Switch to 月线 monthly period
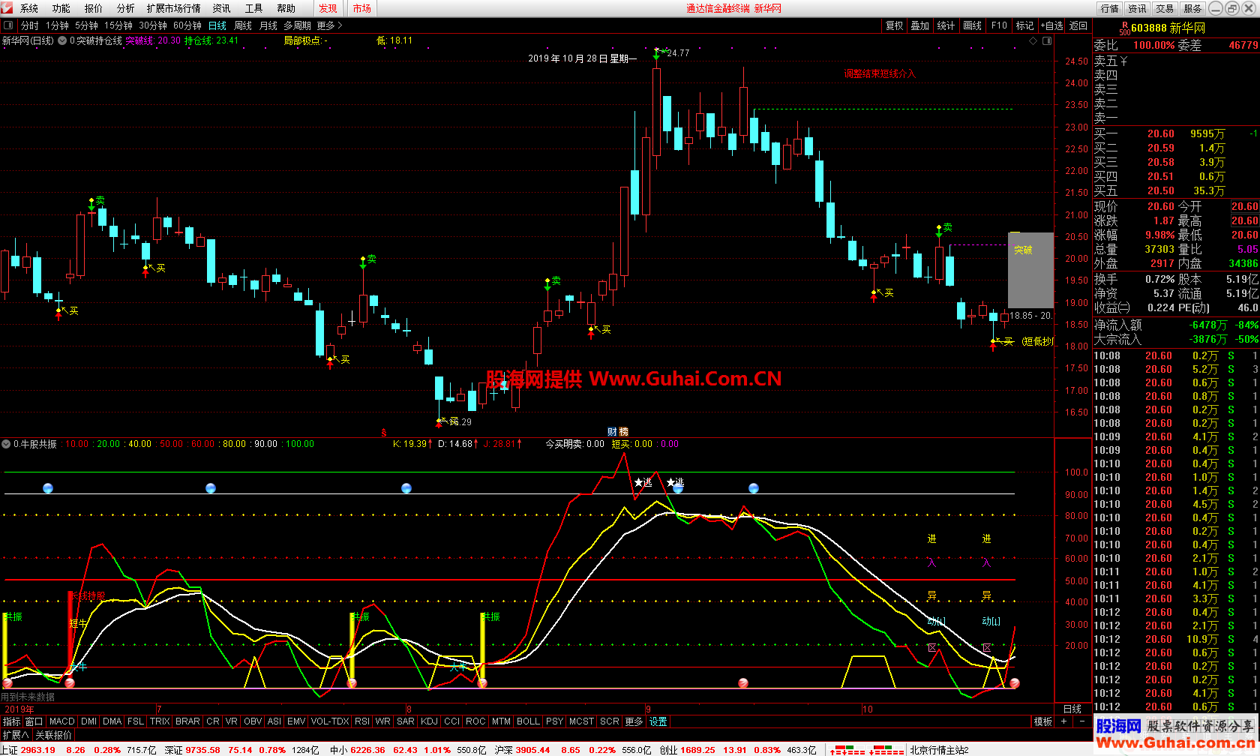The width and height of the screenshot is (1260, 756). point(268,25)
